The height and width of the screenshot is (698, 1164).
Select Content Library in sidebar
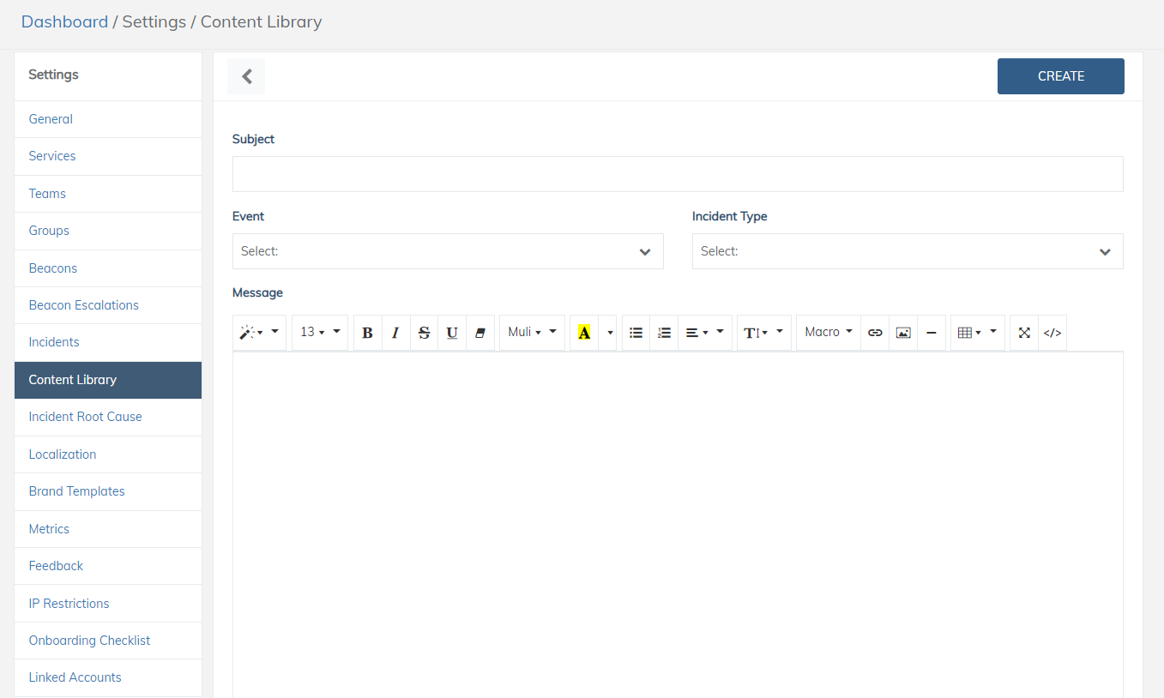click(x=108, y=380)
